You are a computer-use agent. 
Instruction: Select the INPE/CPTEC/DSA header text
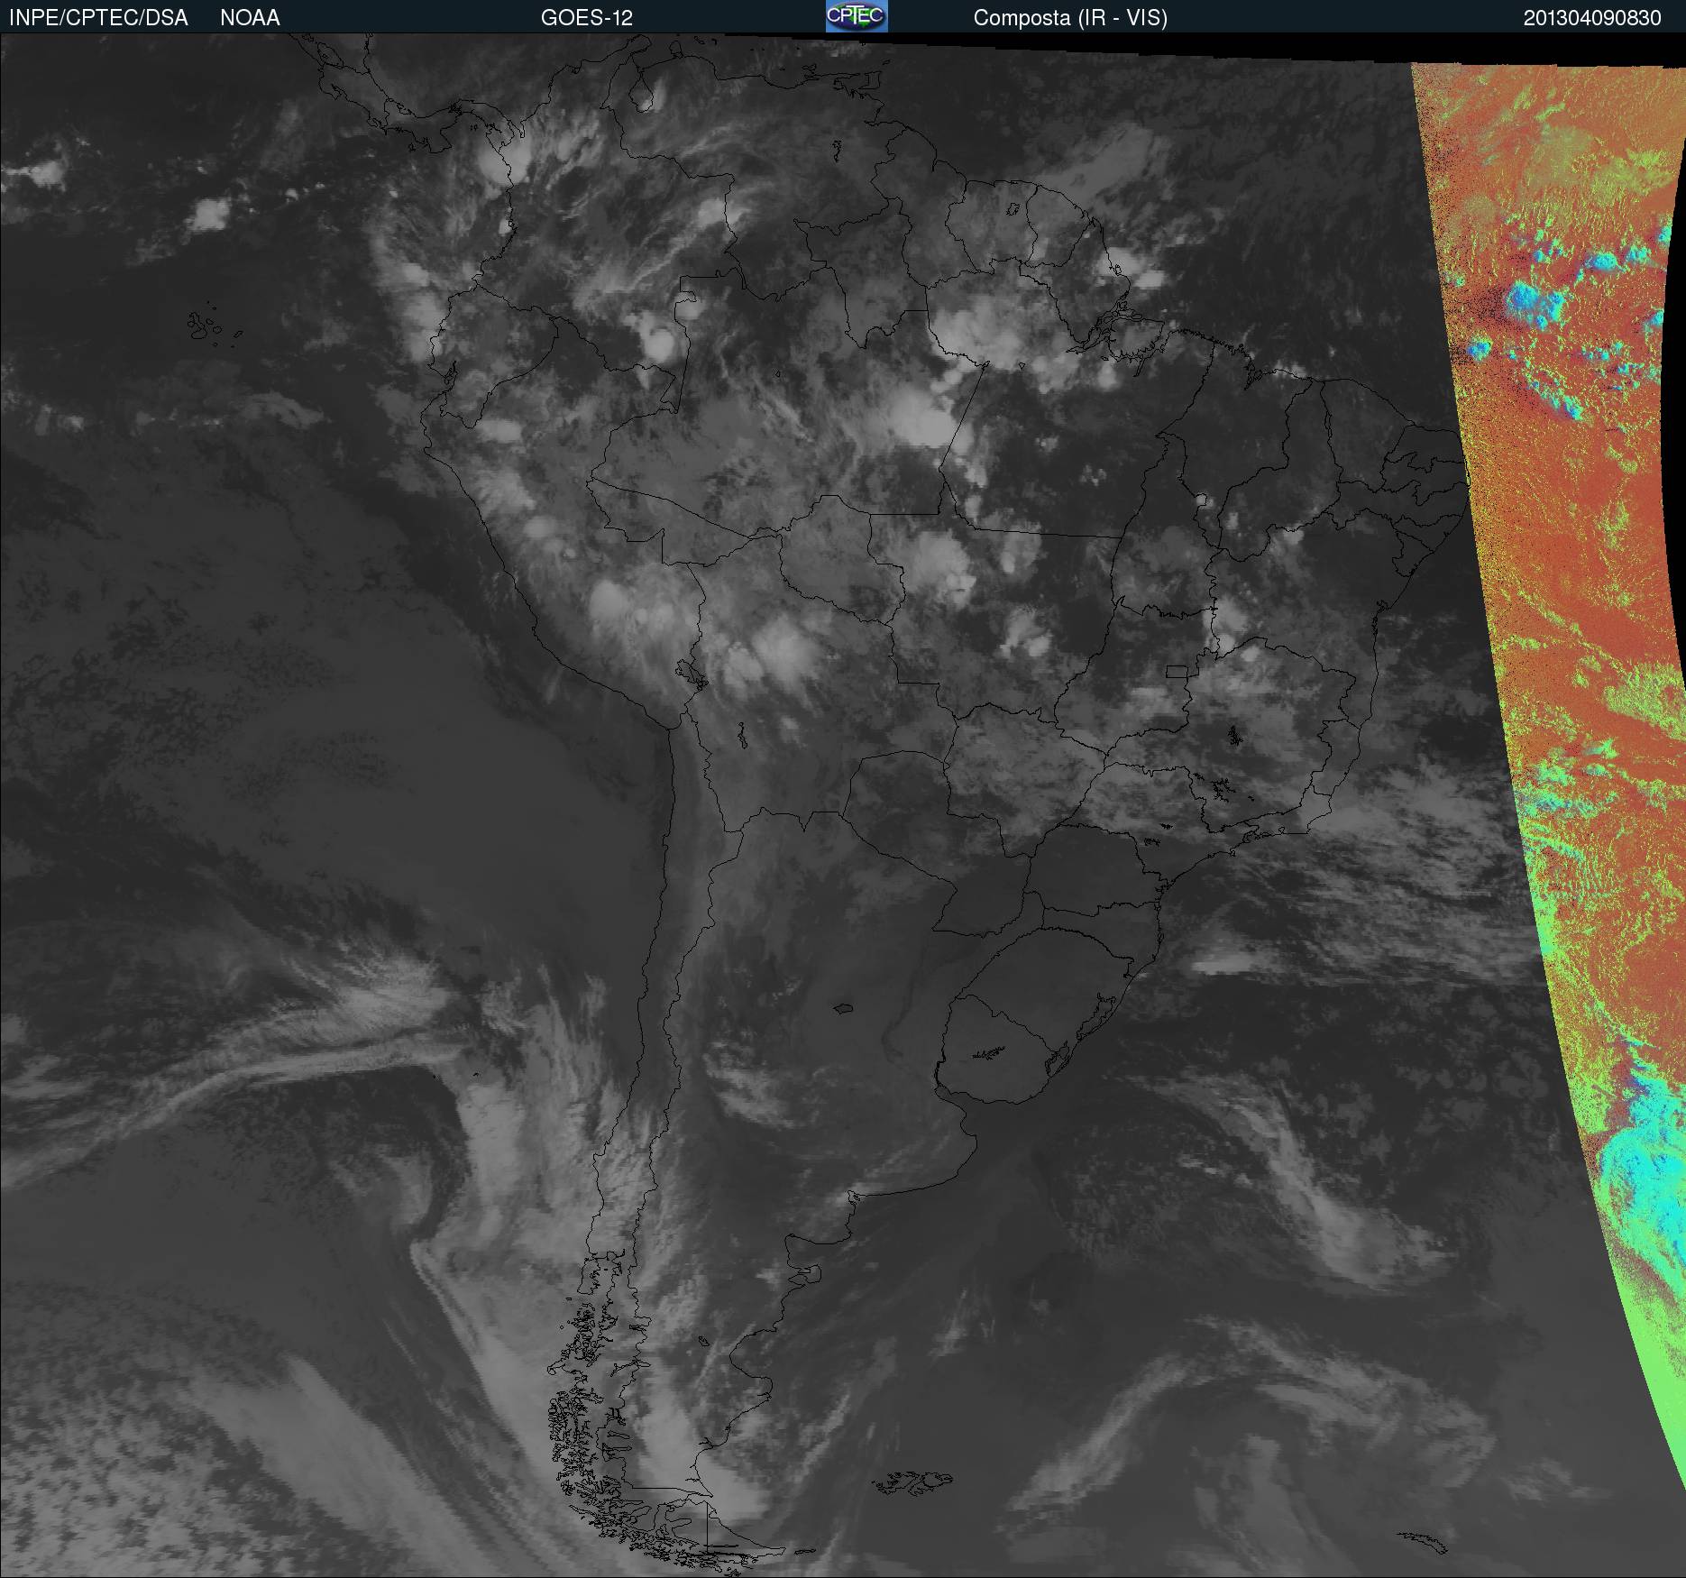point(98,18)
